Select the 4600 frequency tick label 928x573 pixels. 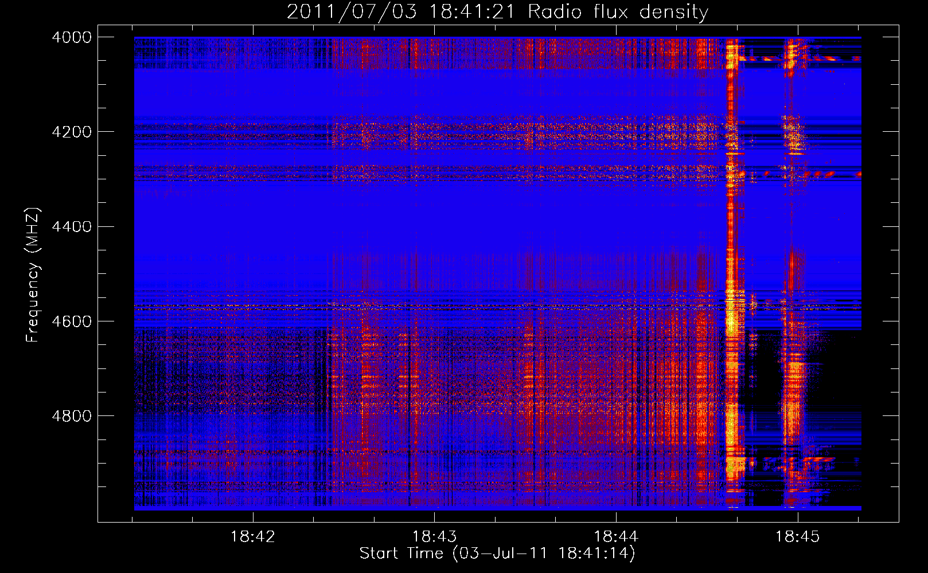[x=72, y=321]
